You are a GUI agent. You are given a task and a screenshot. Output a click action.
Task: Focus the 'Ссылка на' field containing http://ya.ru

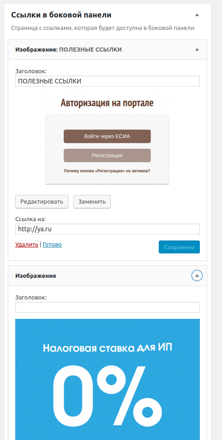[x=108, y=229]
